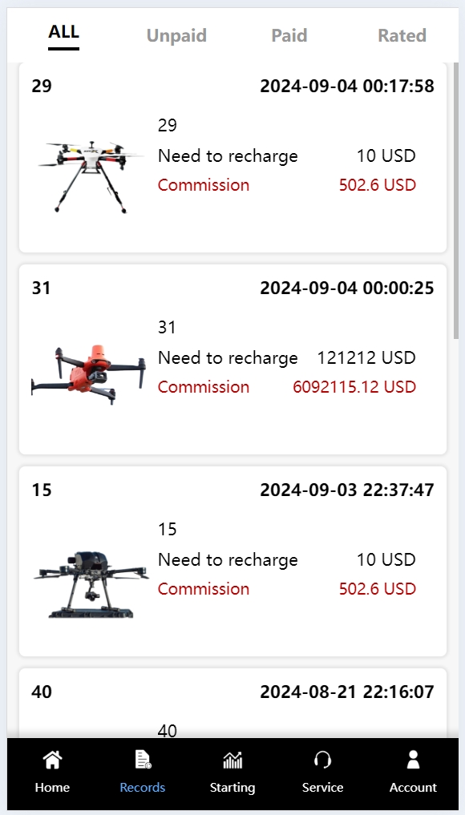Open order 31 card with 121212 USD recharge

tap(232, 359)
